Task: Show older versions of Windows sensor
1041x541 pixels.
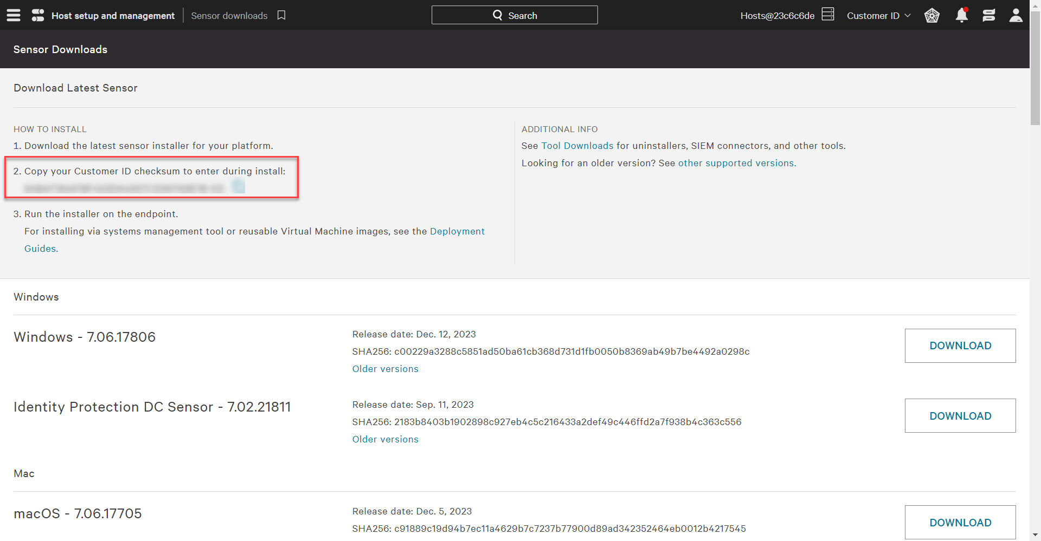Action: point(385,369)
